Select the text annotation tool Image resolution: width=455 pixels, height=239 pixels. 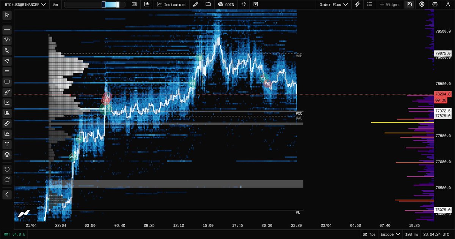tap(7, 144)
